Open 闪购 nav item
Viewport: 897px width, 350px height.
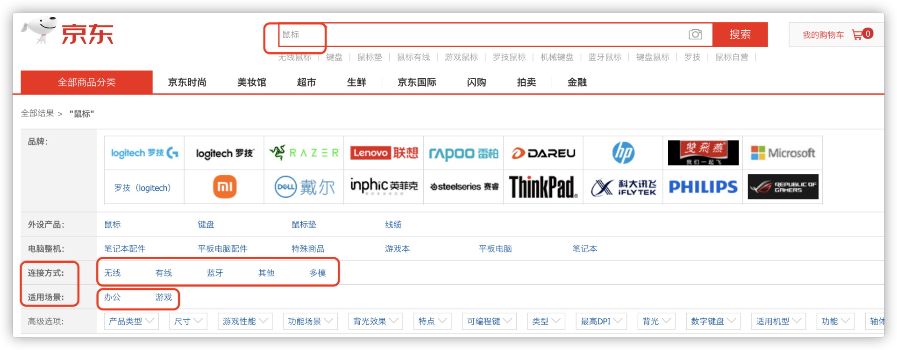point(477,82)
